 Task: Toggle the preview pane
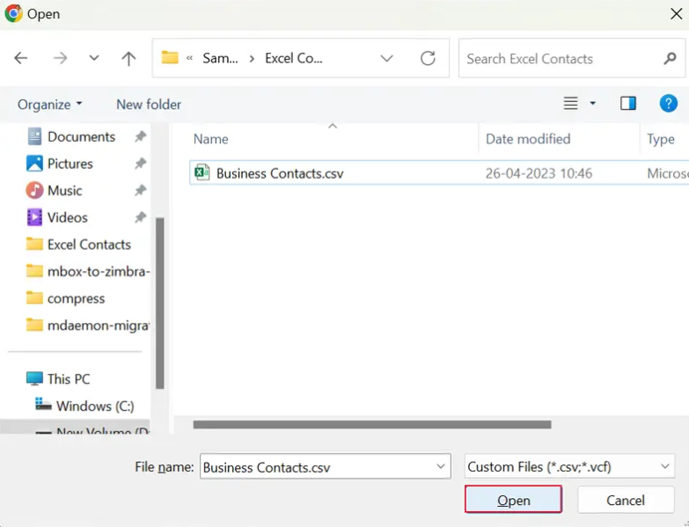click(x=628, y=103)
